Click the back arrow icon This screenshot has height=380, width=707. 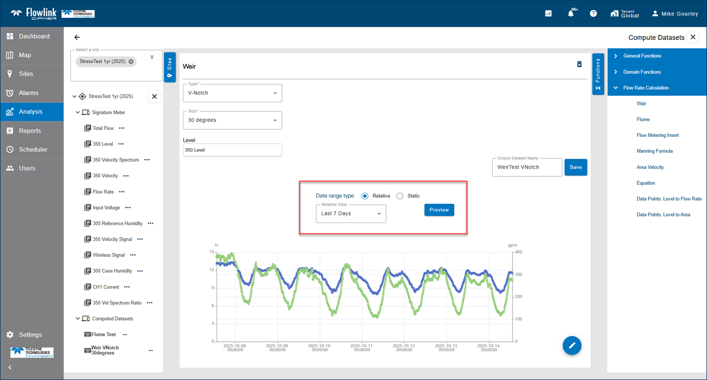(77, 37)
